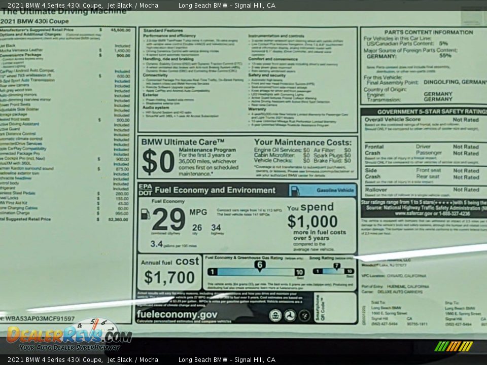
Task: Click the Gasoline Vehicle label
Action: tap(335, 190)
